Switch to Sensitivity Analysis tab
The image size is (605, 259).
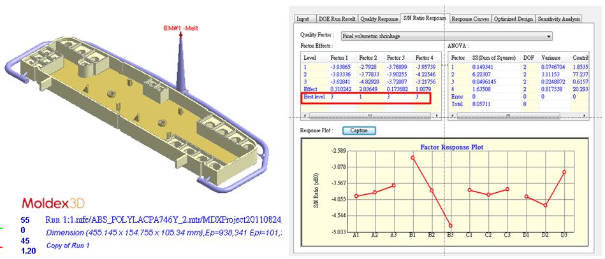558,19
